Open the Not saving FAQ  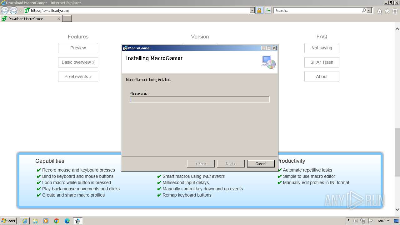click(322, 48)
